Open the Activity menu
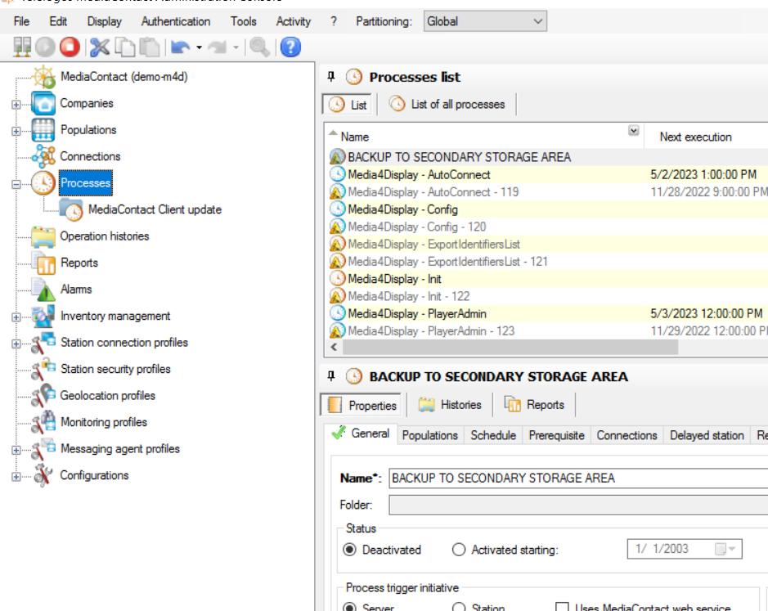The width and height of the screenshot is (768, 611). click(x=294, y=21)
